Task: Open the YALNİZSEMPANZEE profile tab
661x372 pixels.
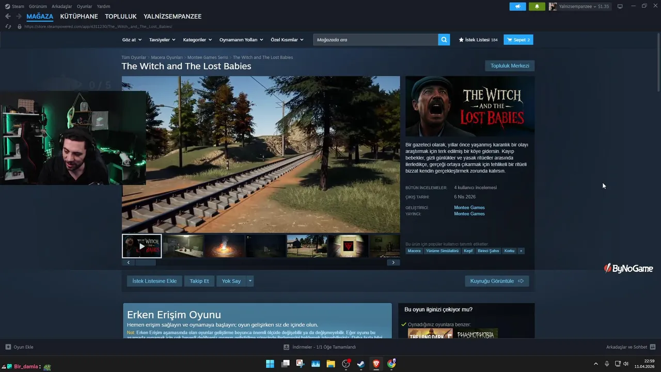Action: click(172, 17)
